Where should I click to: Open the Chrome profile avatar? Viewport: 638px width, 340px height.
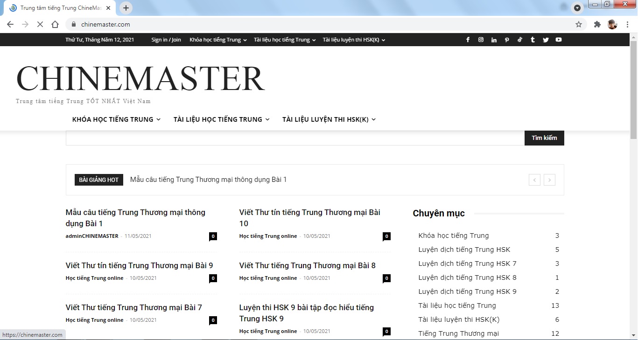(612, 24)
